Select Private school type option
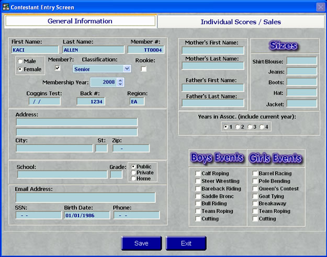This screenshot has height=257, width=327. tap(134, 172)
